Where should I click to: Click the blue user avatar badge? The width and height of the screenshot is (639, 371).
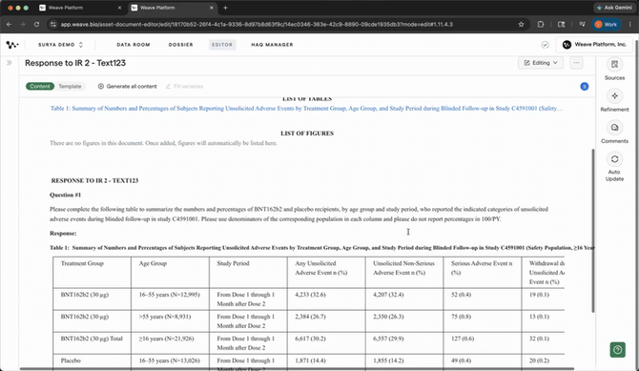[x=584, y=87]
